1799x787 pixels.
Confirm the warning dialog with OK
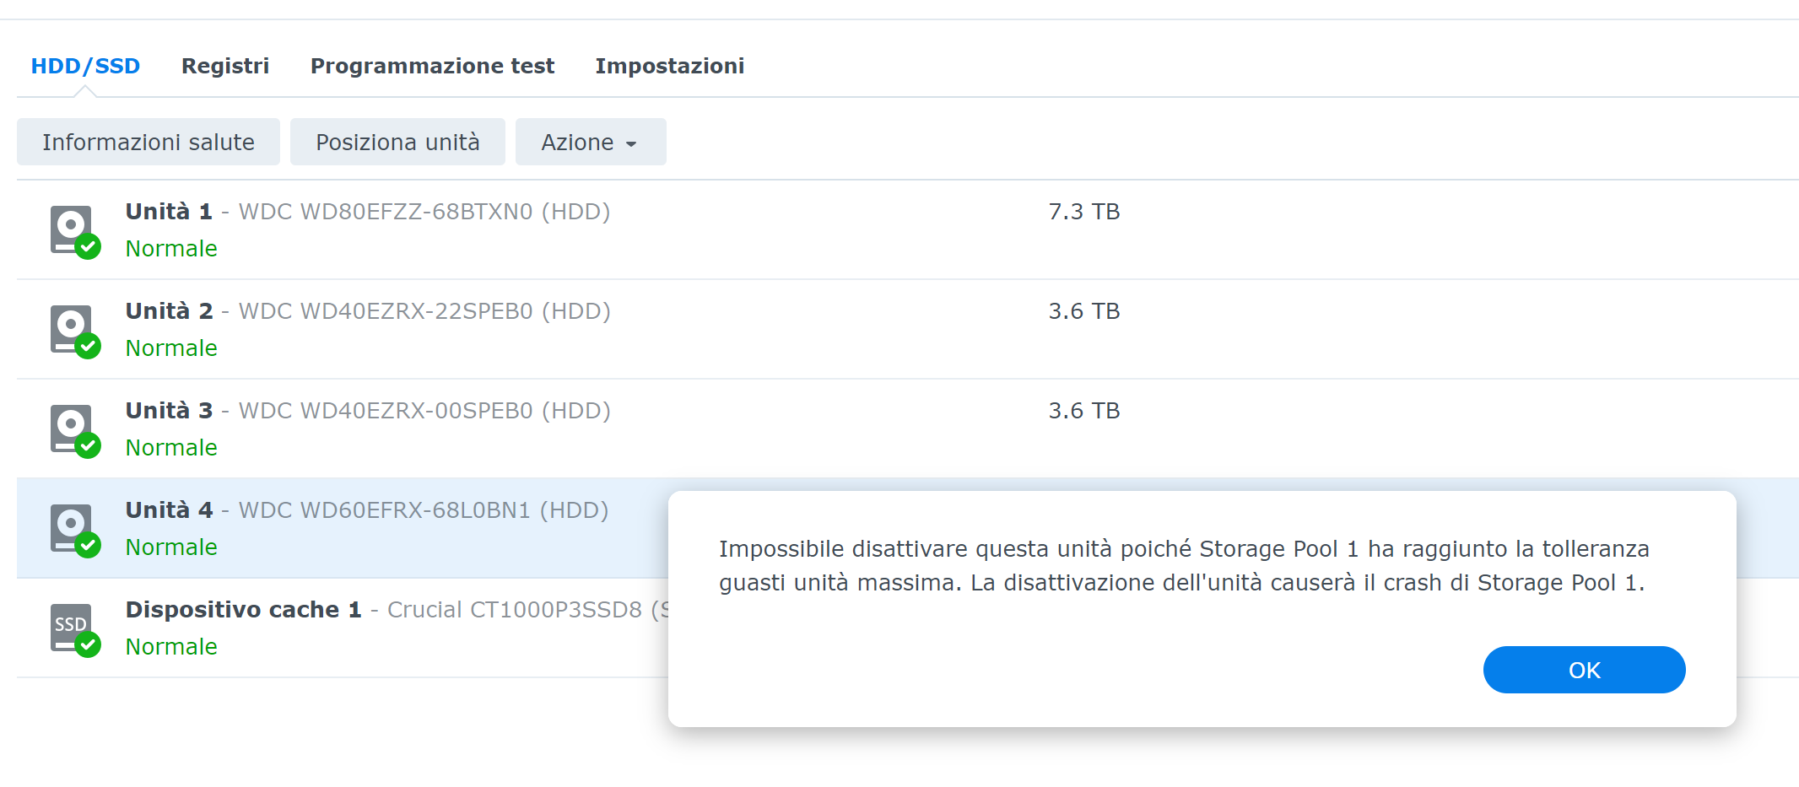click(x=1583, y=670)
